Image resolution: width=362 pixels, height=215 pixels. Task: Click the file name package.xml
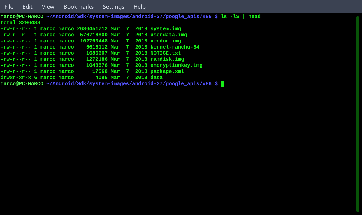point(167,71)
